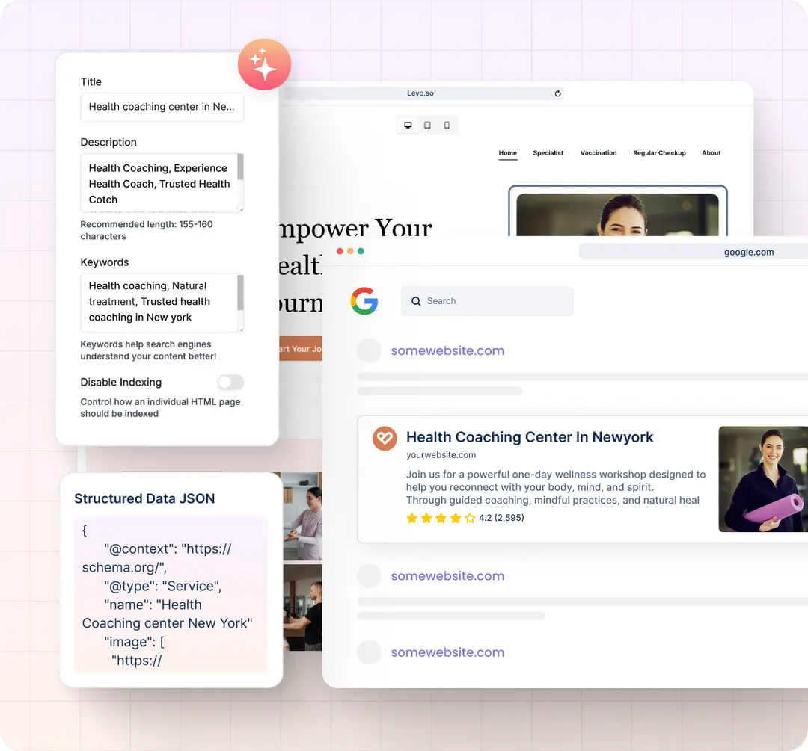This screenshot has width=808, height=751.
Task: Click 'Recommended length: 155-160 characters' hint
Action: [x=147, y=231]
